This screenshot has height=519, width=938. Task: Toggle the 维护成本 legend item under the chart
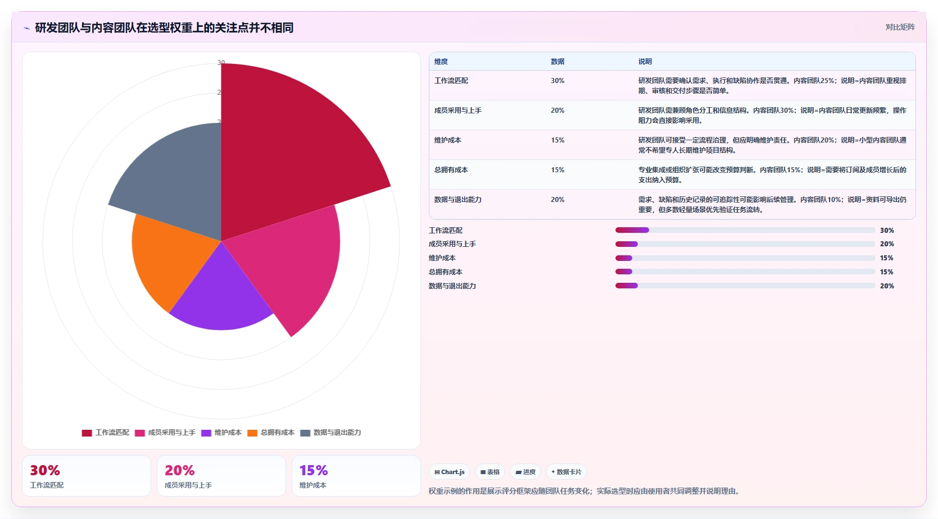pyautogui.click(x=221, y=433)
